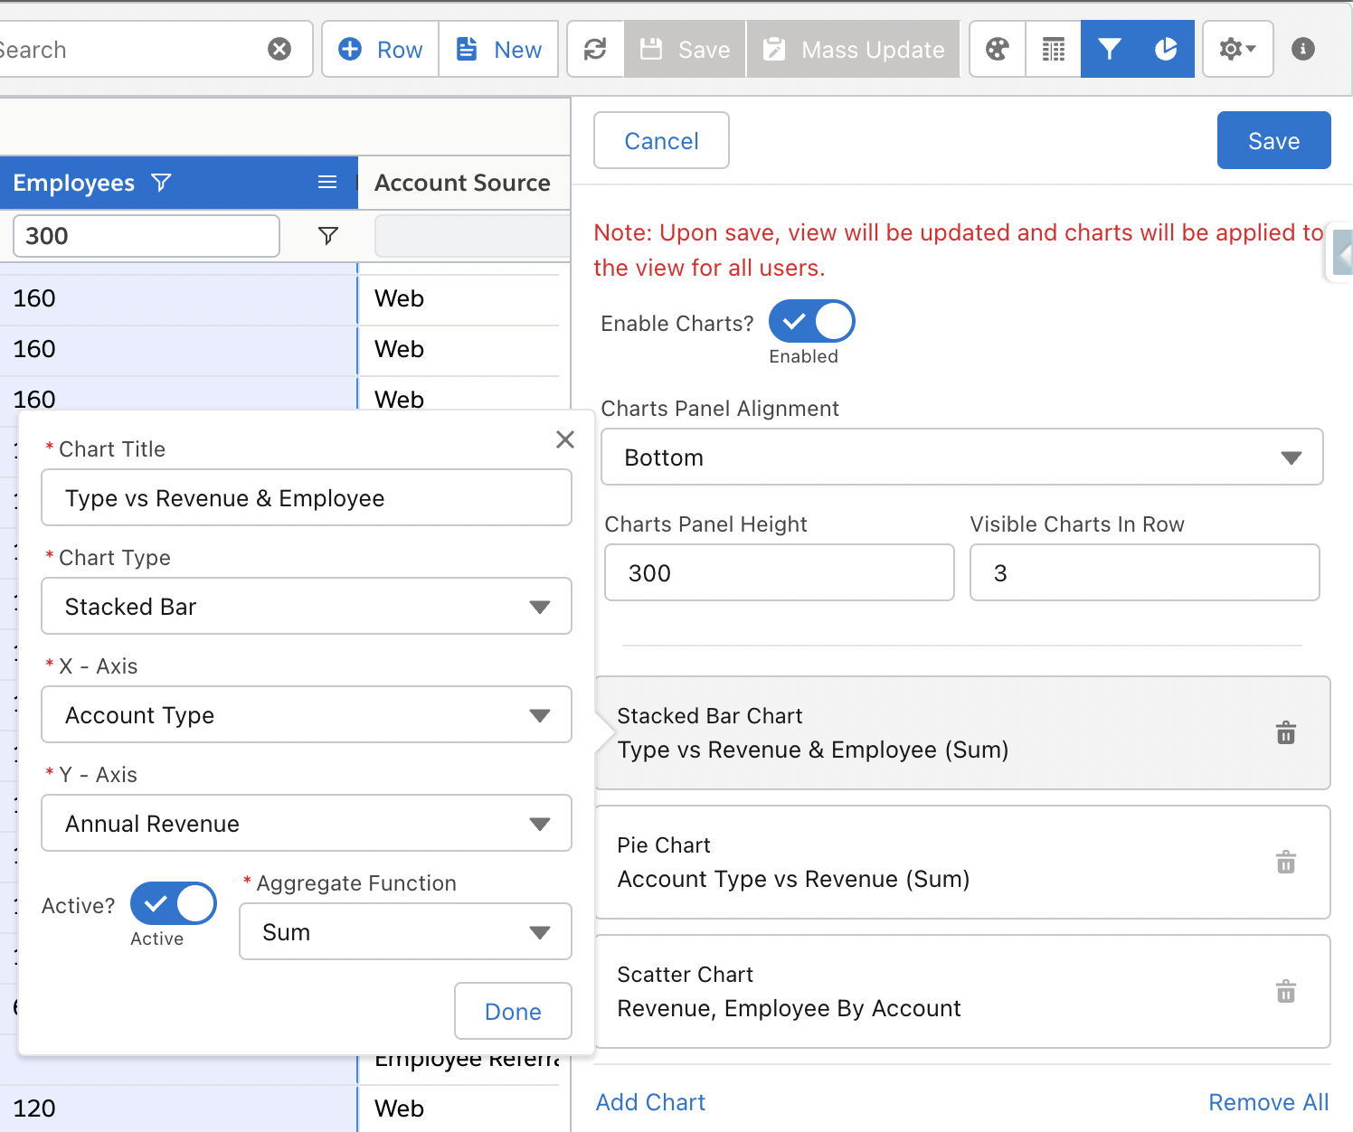
Task: Click the Add Chart link
Action: pyautogui.click(x=650, y=1102)
